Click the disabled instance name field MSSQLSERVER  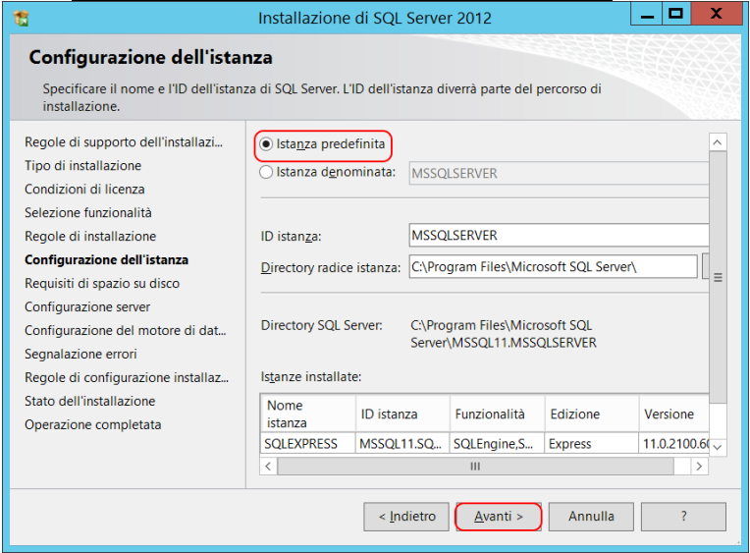(x=559, y=173)
